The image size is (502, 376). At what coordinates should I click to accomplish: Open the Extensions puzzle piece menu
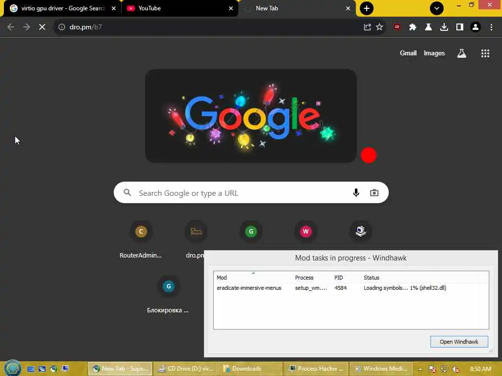click(x=413, y=27)
